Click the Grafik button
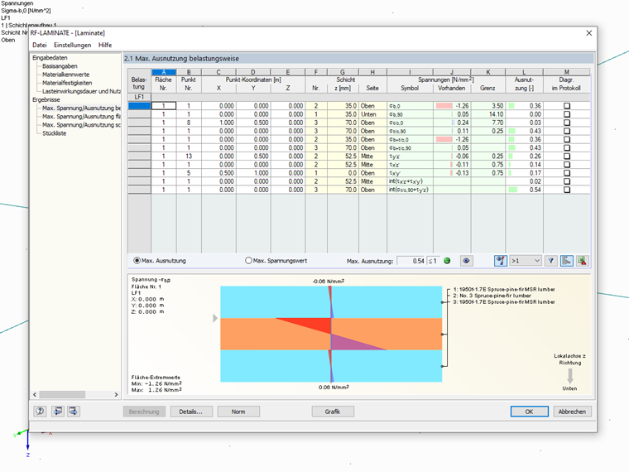 click(333, 412)
